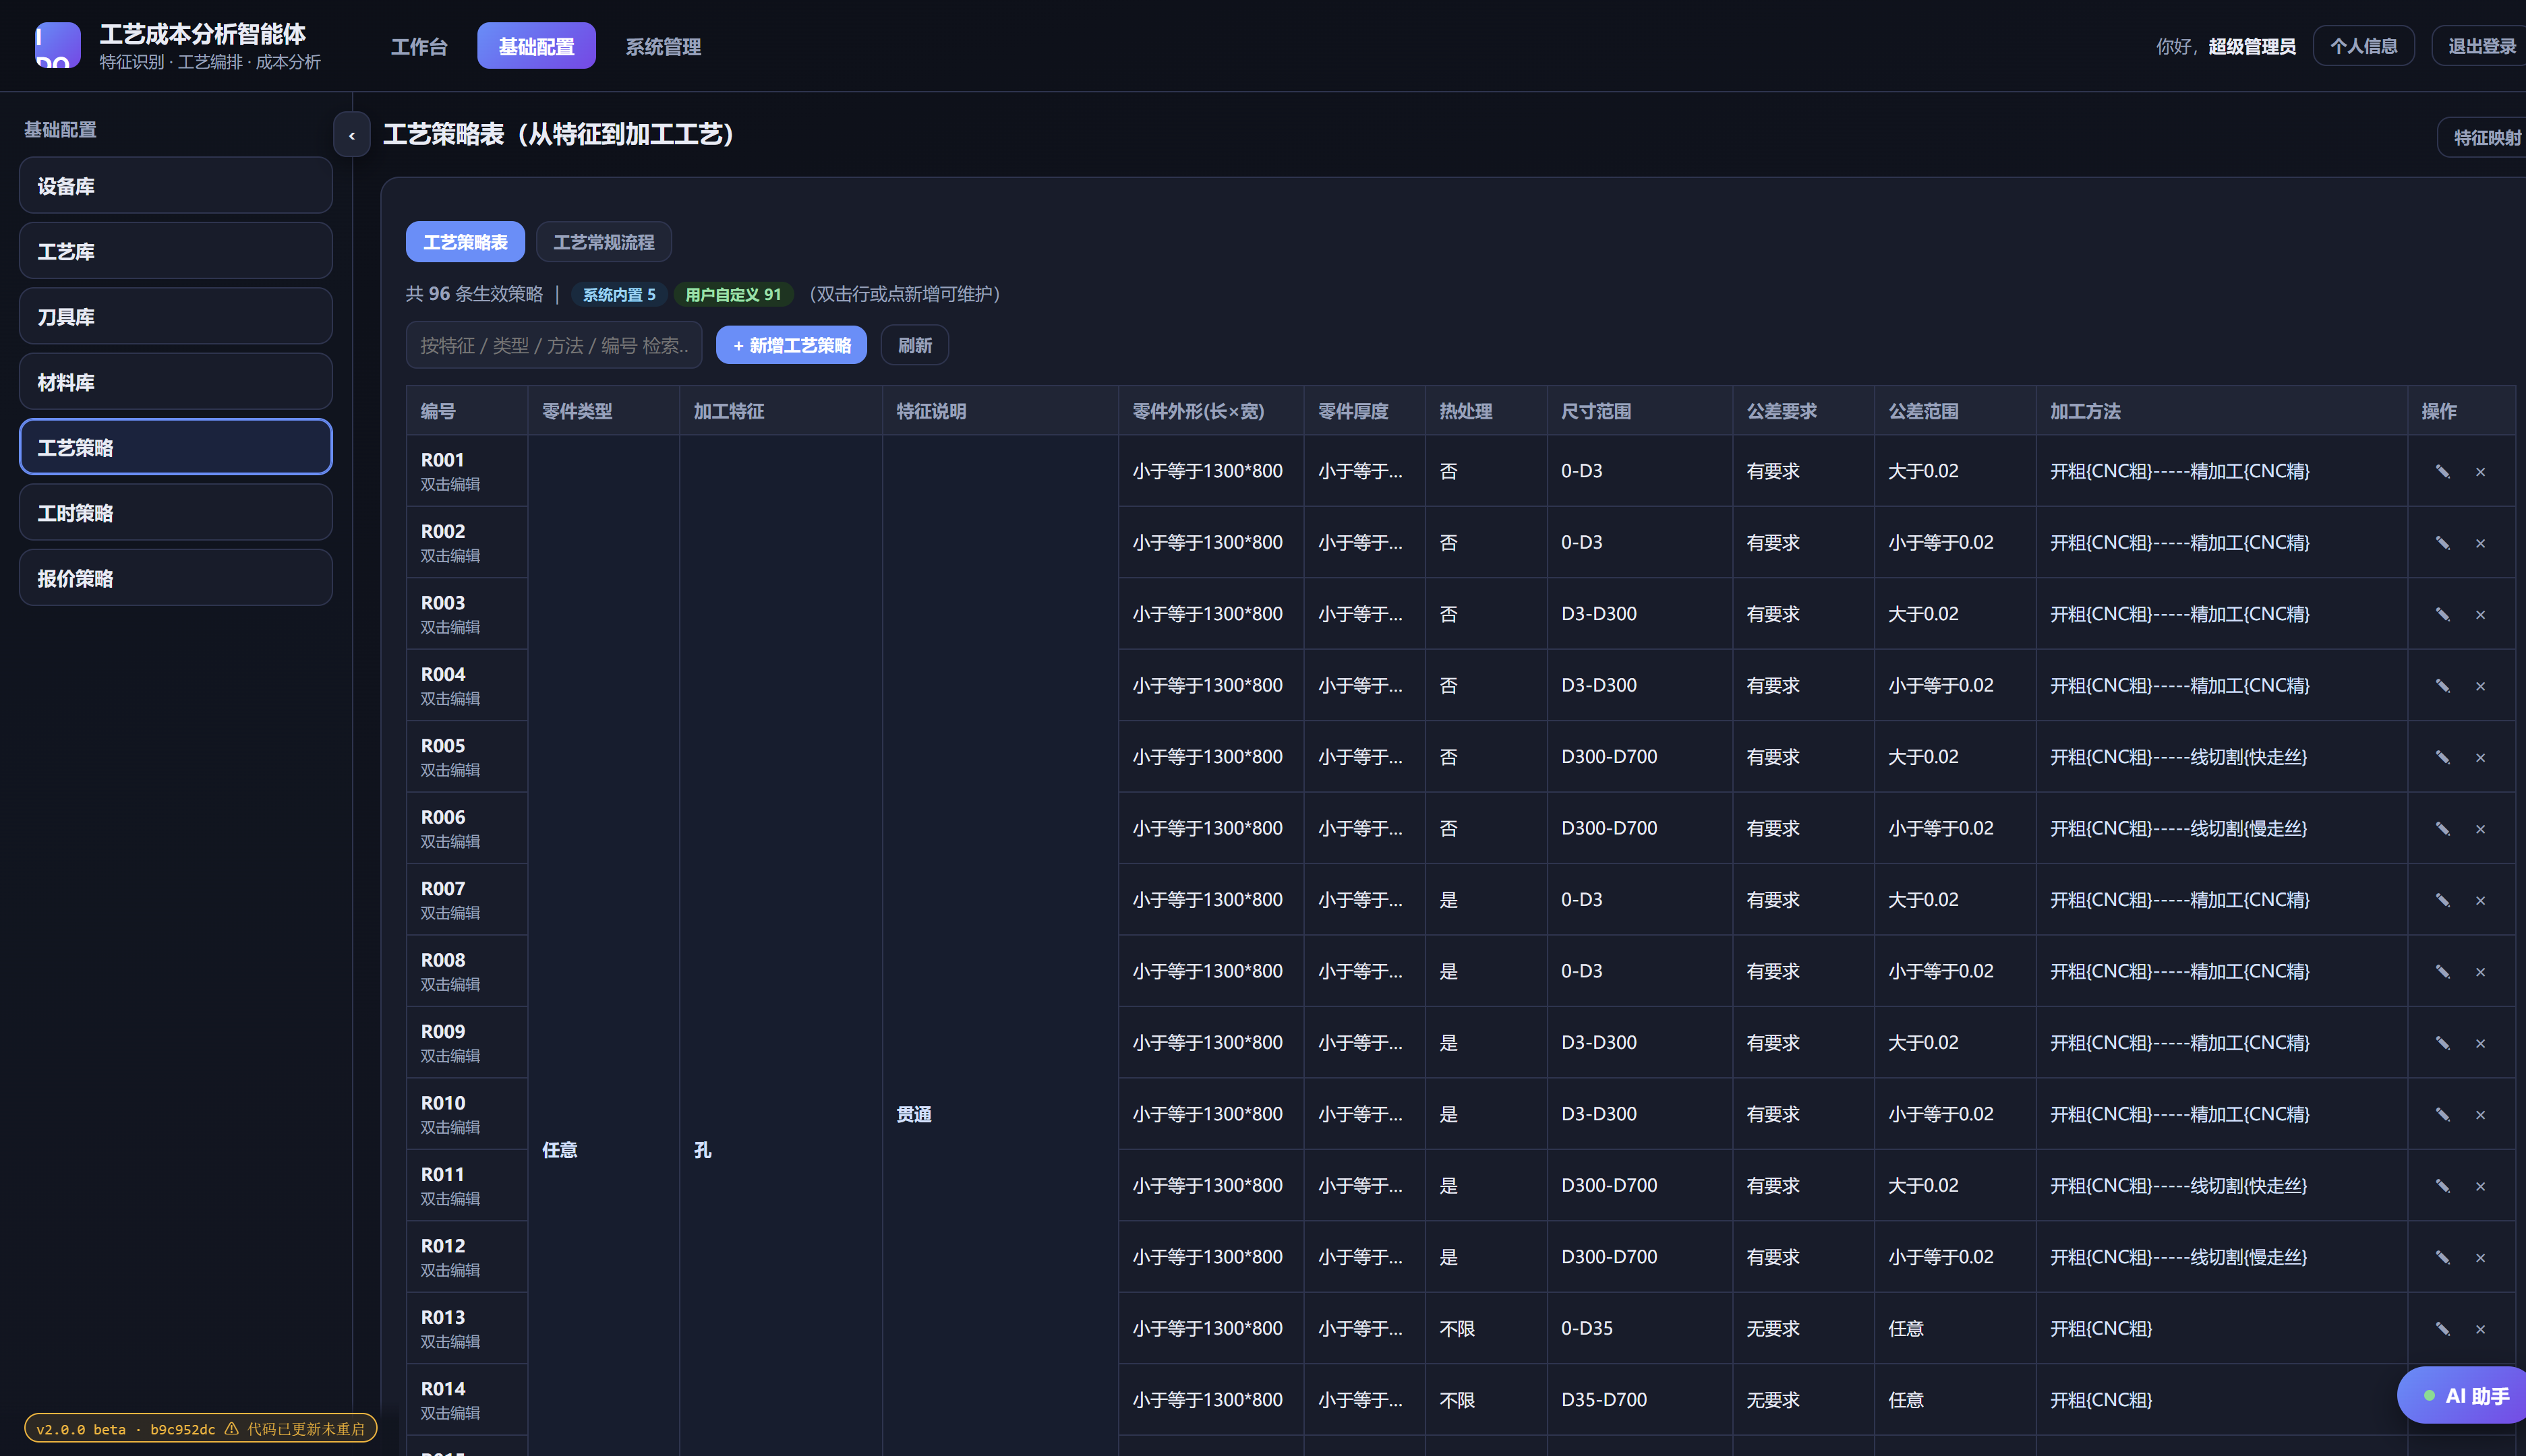This screenshot has height=1456, width=2526.
Task: Collapse the sidebar with the chevron arrow
Action: click(x=351, y=135)
